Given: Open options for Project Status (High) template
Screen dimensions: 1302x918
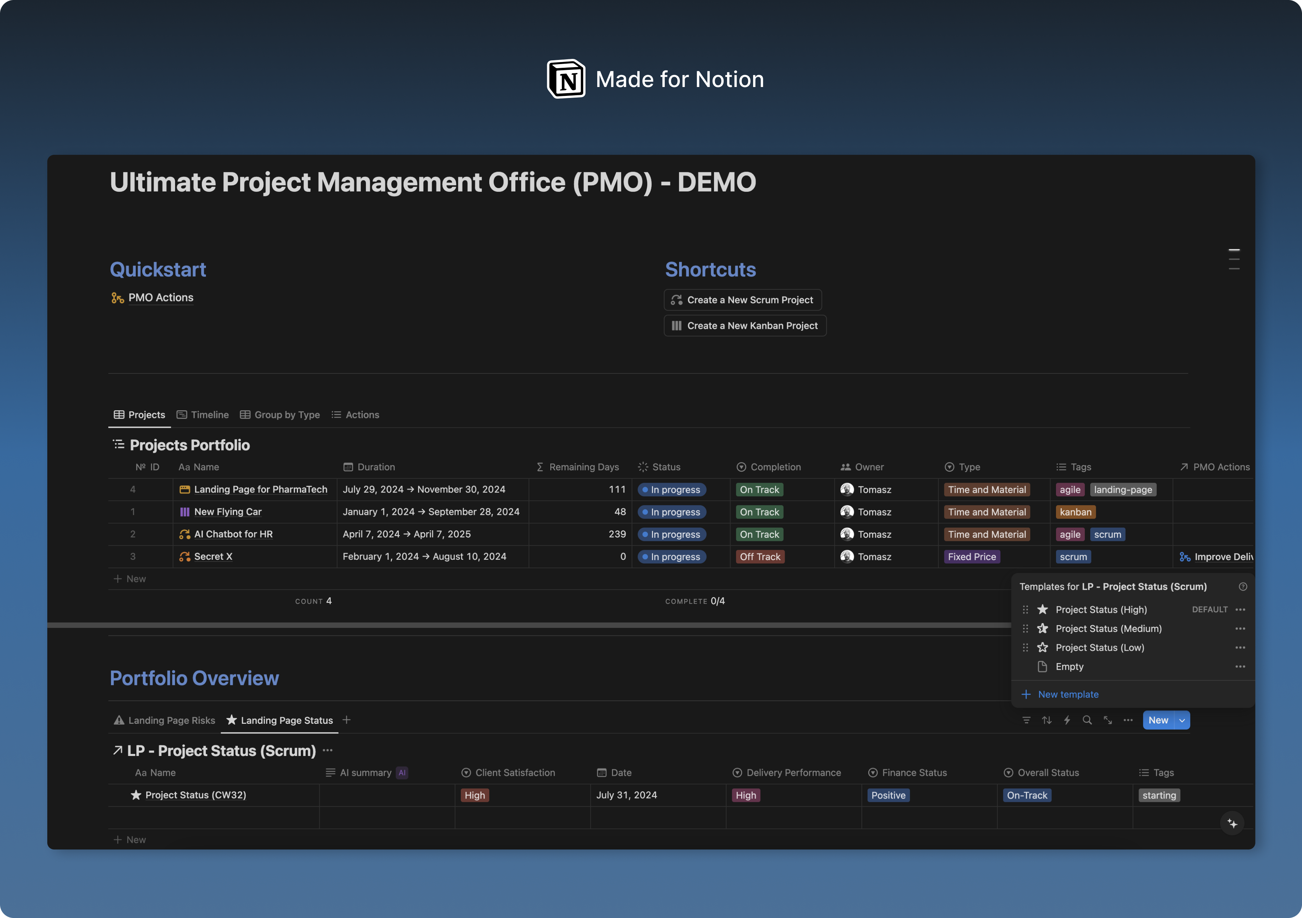Looking at the screenshot, I should (1240, 609).
